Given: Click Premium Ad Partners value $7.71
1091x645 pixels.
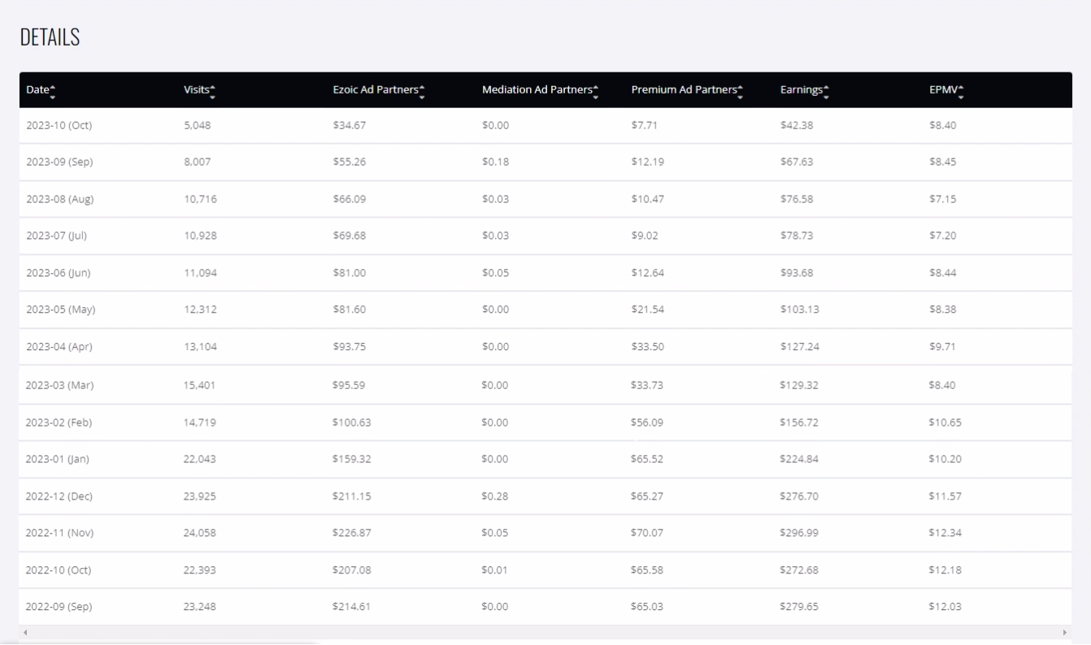Looking at the screenshot, I should [645, 125].
